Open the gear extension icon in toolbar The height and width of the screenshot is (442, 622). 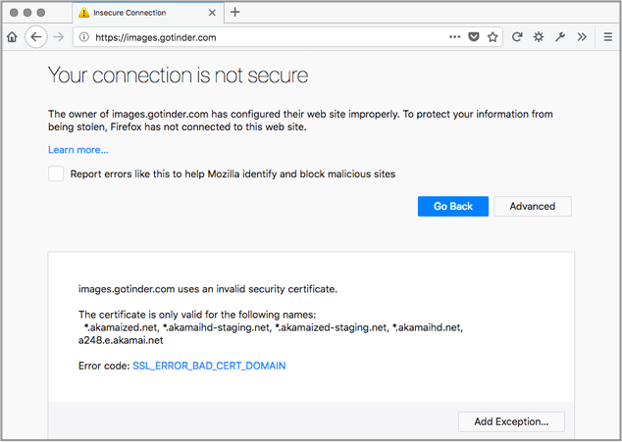tap(539, 37)
